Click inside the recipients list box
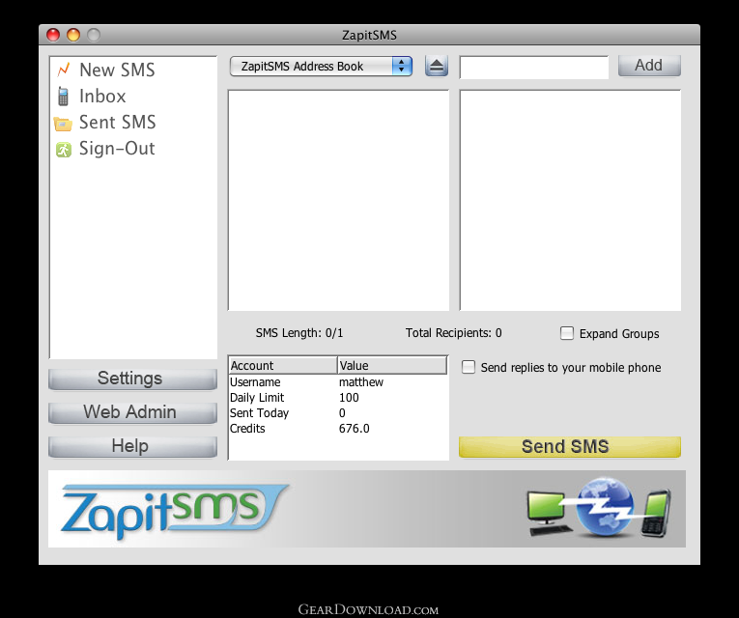The height and width of the screenshot is (618, 739). click(570, 200)
